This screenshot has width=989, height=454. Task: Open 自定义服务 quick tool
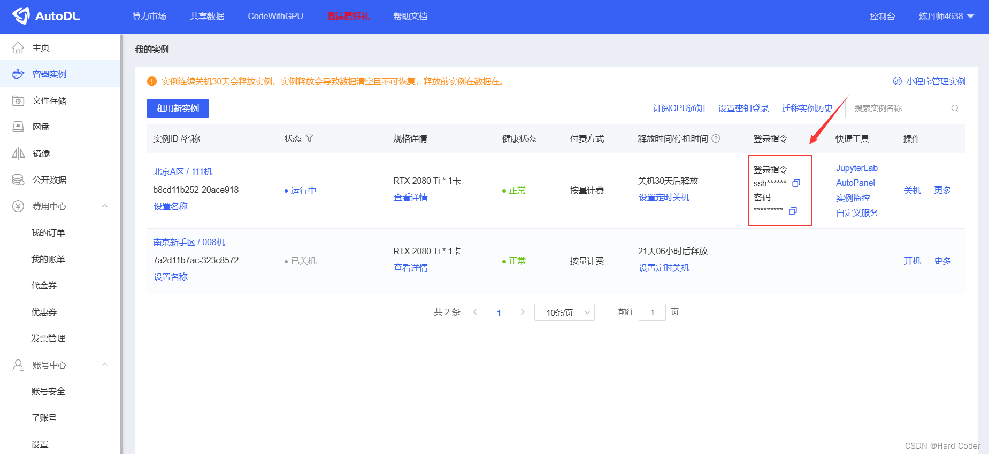pyautogui.click(x=857, y=213)
